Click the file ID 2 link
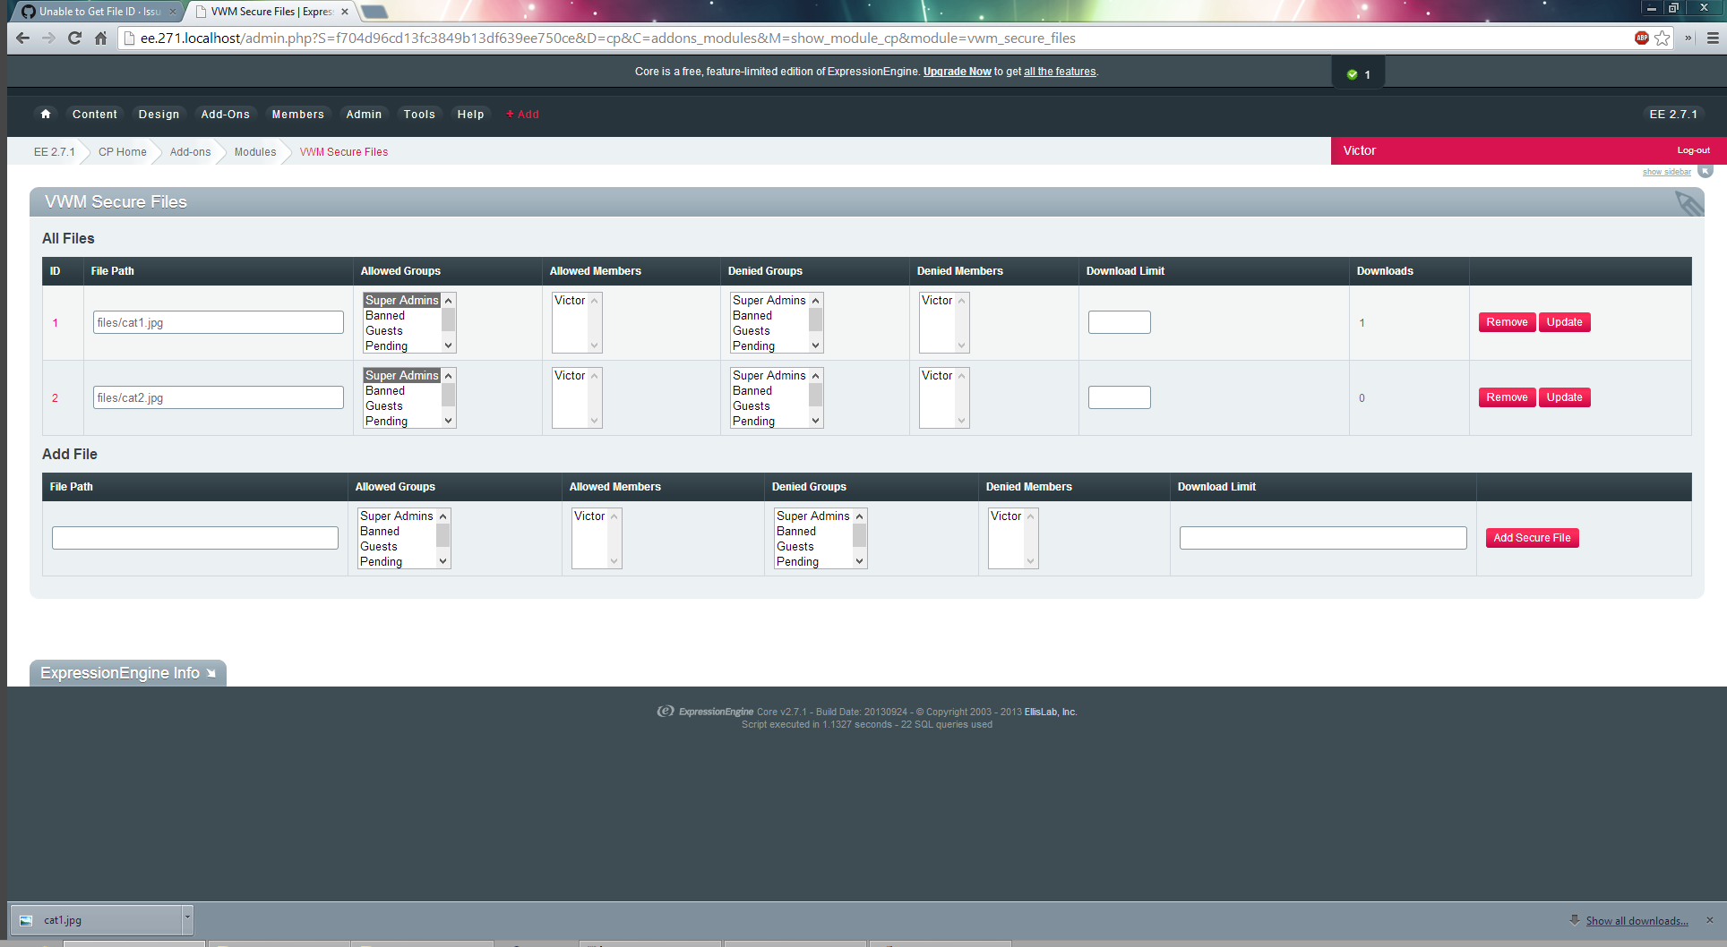This screenshot has height=947, width=1727. (x=55, y=398)
